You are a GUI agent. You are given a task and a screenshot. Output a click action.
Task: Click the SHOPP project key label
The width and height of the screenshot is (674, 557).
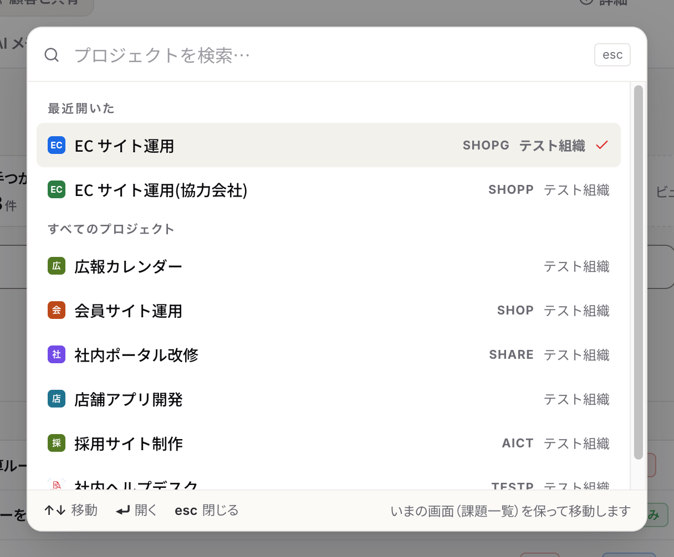point(511,190)
